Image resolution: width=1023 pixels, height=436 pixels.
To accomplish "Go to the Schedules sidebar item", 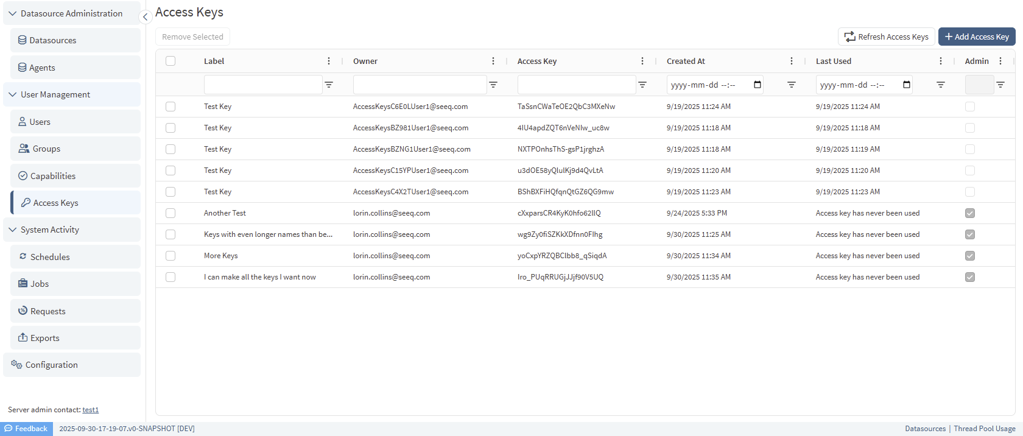I will click(50, 257).
